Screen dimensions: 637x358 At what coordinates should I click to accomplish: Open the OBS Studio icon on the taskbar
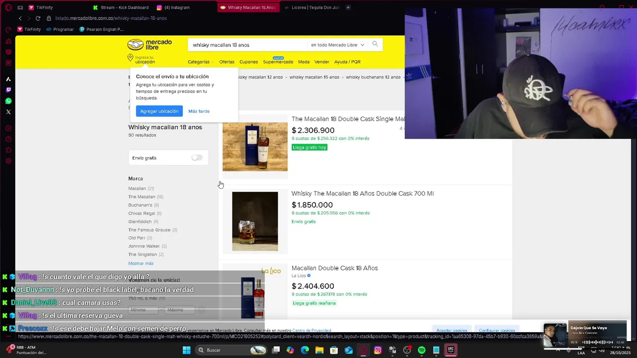(x=407, y=350)
